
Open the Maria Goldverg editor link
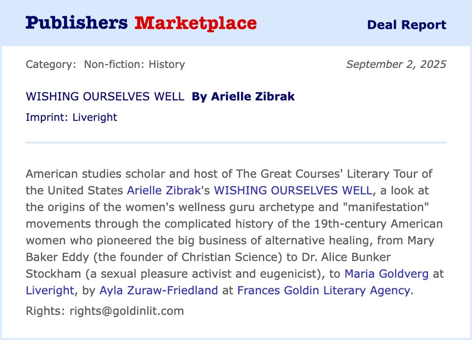[x=386, y=274]
